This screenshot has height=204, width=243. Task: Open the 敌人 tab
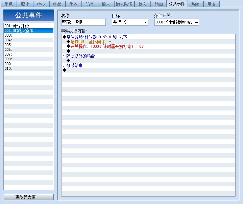106,4
